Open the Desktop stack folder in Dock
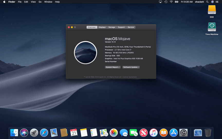 [198, 133]
